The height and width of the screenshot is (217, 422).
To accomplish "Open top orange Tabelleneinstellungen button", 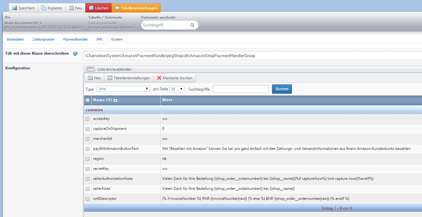I will 138,8.
